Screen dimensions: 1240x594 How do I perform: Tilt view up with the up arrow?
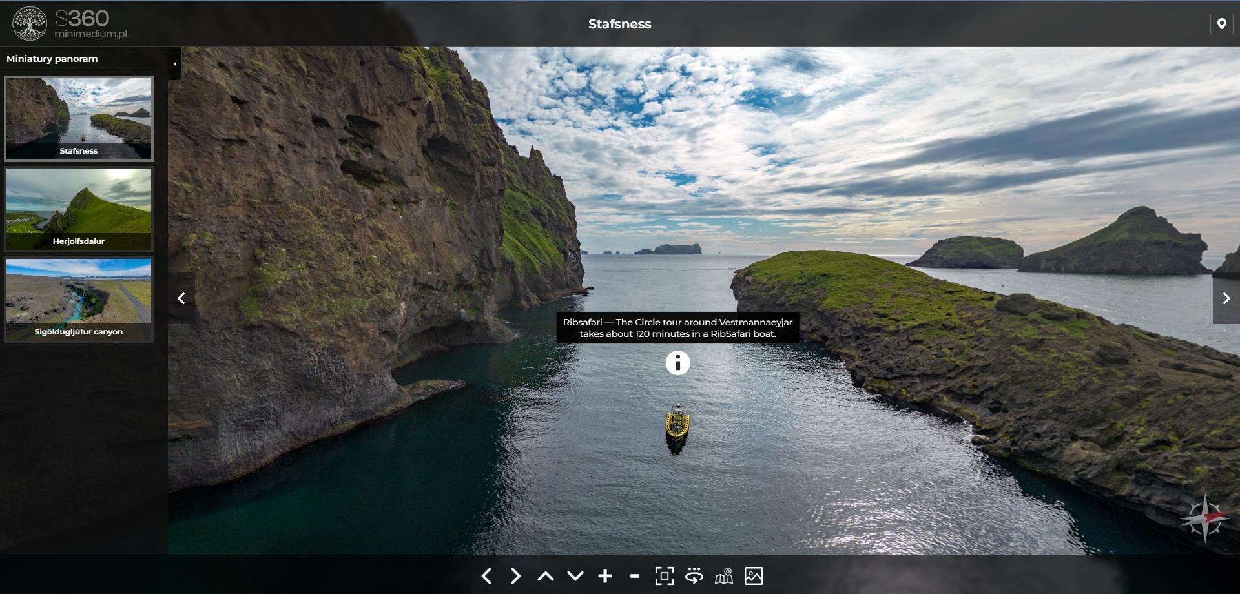(x=546, y=576)
